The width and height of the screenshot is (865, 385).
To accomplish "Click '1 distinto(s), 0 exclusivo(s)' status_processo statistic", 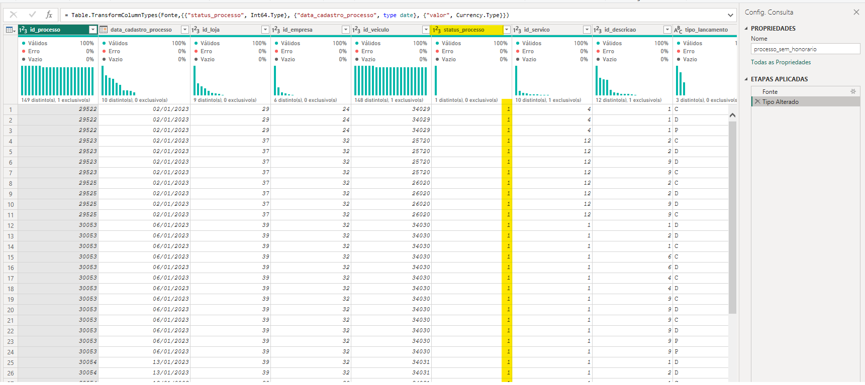I will click(466, 100).
